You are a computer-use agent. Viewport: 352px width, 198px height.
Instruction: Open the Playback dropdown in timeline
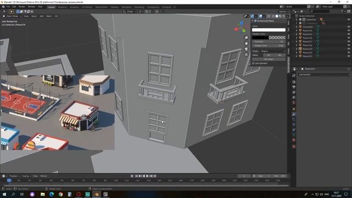click(x=15, y=176)
